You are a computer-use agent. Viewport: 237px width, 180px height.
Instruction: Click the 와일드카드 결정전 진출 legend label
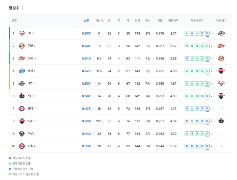pos(25,174)
